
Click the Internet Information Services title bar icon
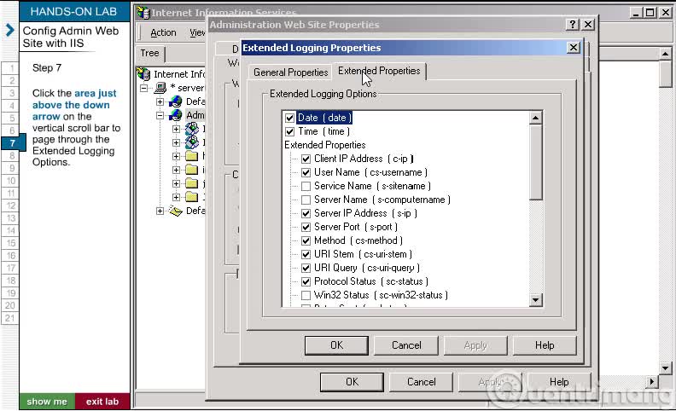tap(143, 13)
